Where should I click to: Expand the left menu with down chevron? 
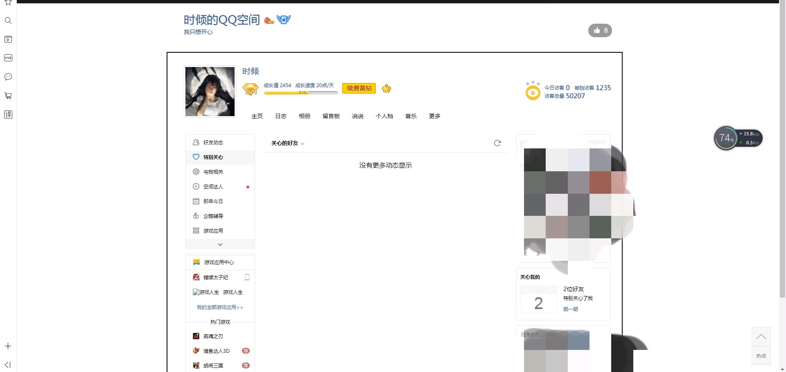220,244
